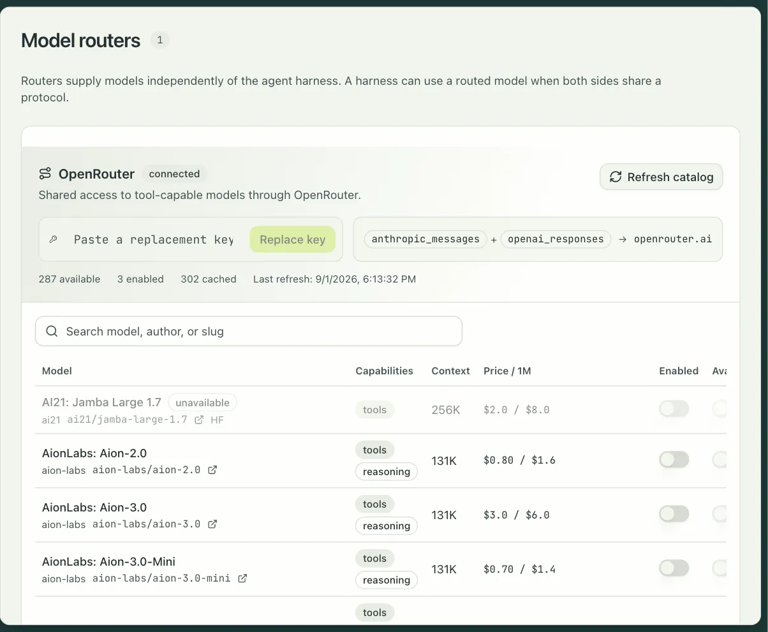768x632 pixels.
Task: Click the 302 cached stat
Action: pyautogui.click(x=209, y=279)
